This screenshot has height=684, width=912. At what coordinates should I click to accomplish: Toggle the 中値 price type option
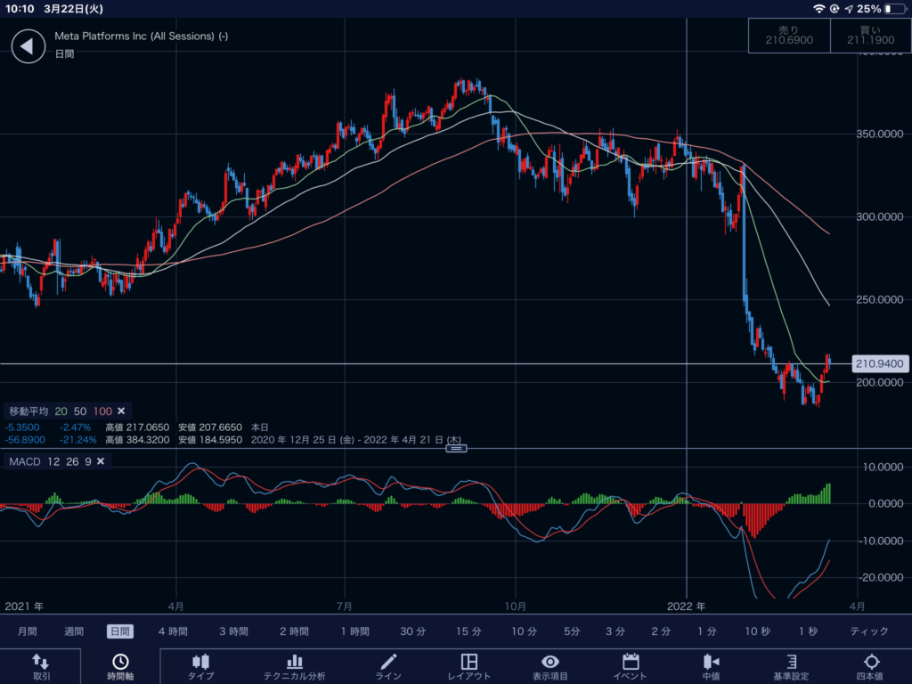(x=711, y=662)
